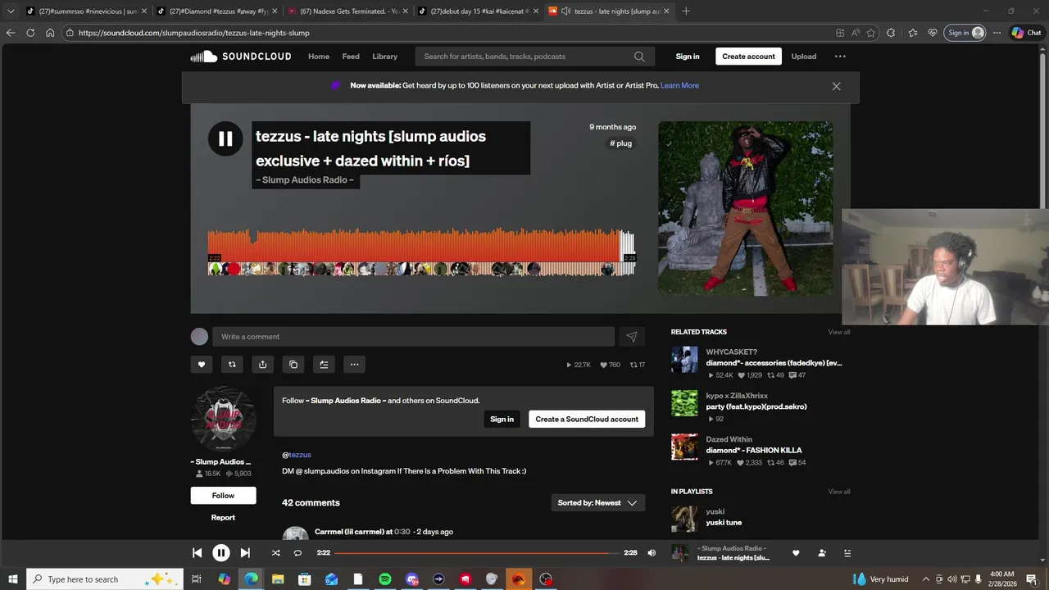The image size is (1049, 590).
Task: Toggle repeat in the player bar
Action: coord(297,553)
